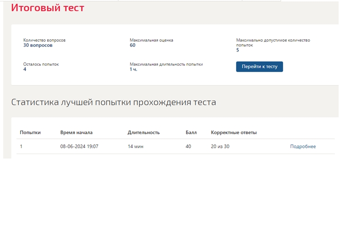Click the Балл column header
The image size is (352, 227).
pyautogui.click(x=191, y=132)
